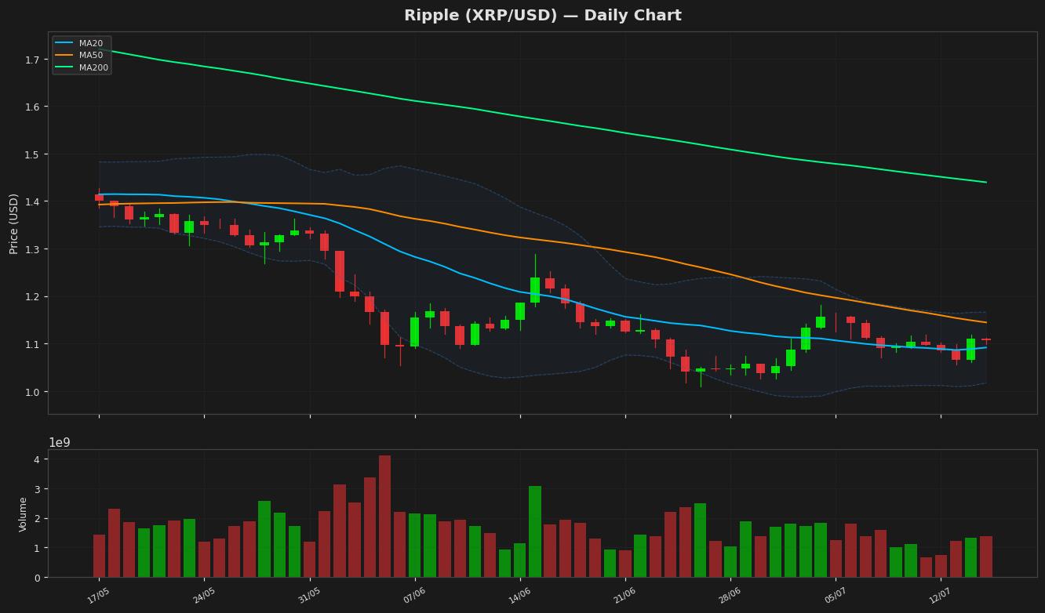Click the 21/06 date label

624,596
